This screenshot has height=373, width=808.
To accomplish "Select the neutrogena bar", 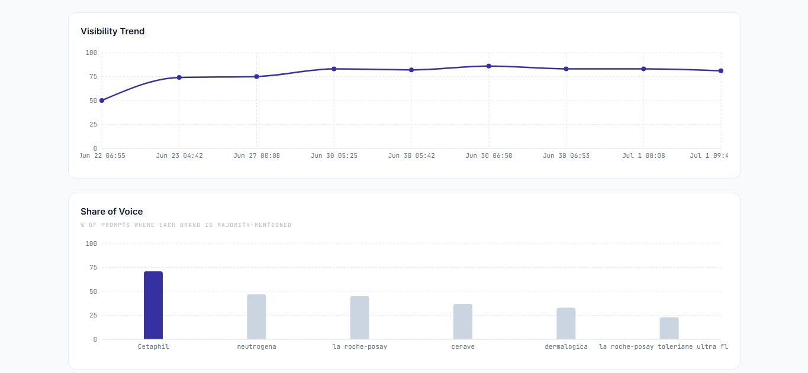I will tap(256, 317).
